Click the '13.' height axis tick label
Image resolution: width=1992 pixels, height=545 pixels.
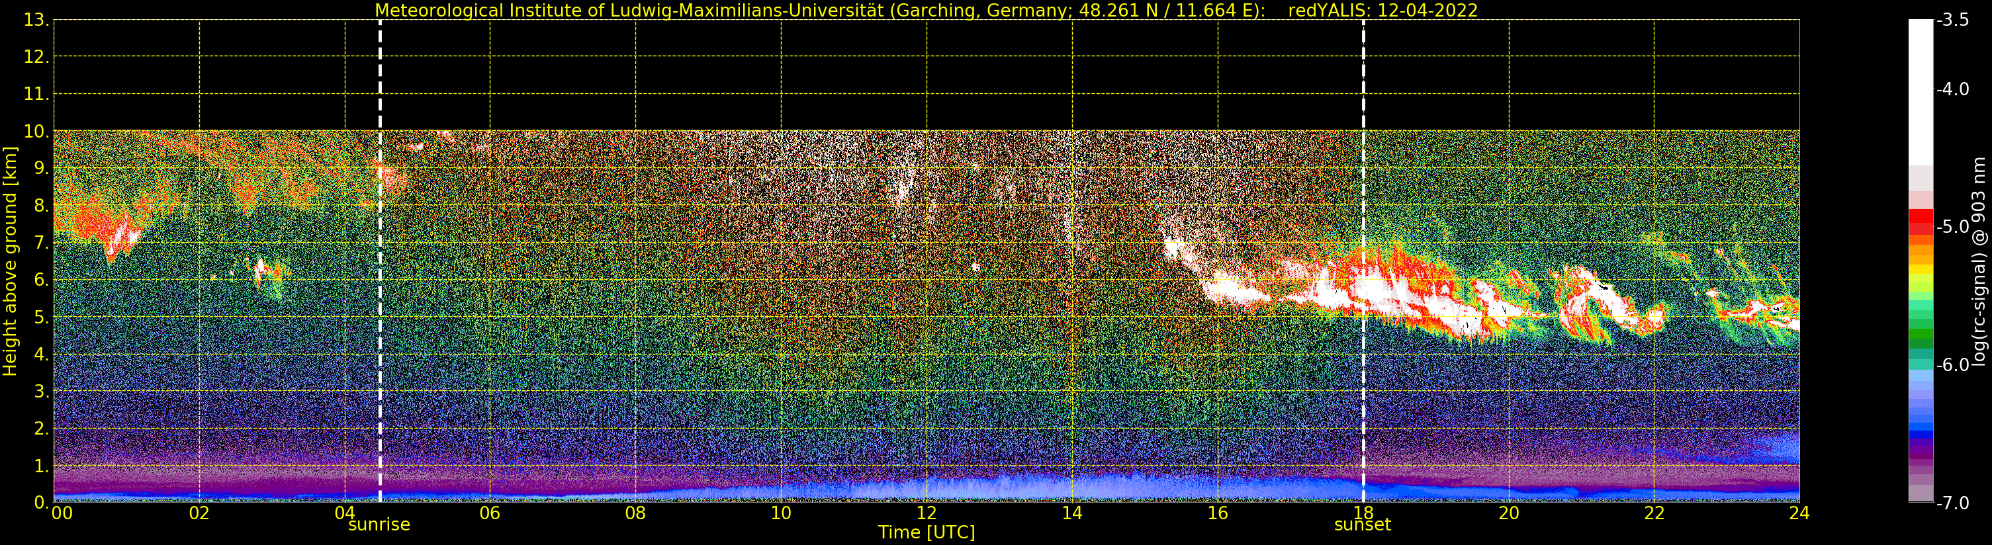(x=36, y=20)
